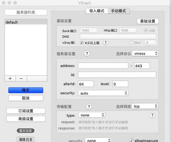Click the port field showing 443
The width and height of the screenshot is (171, 142).
(142, 66)
